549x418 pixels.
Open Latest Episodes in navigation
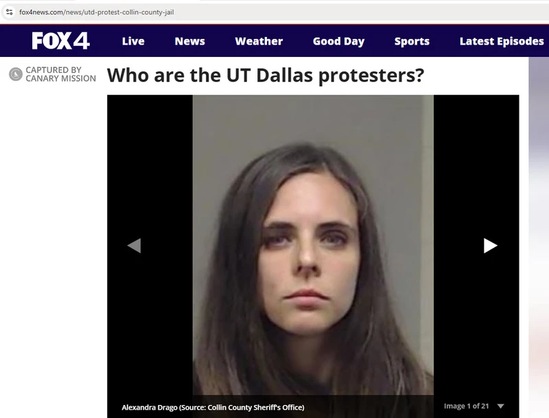[x=502, y=41]
